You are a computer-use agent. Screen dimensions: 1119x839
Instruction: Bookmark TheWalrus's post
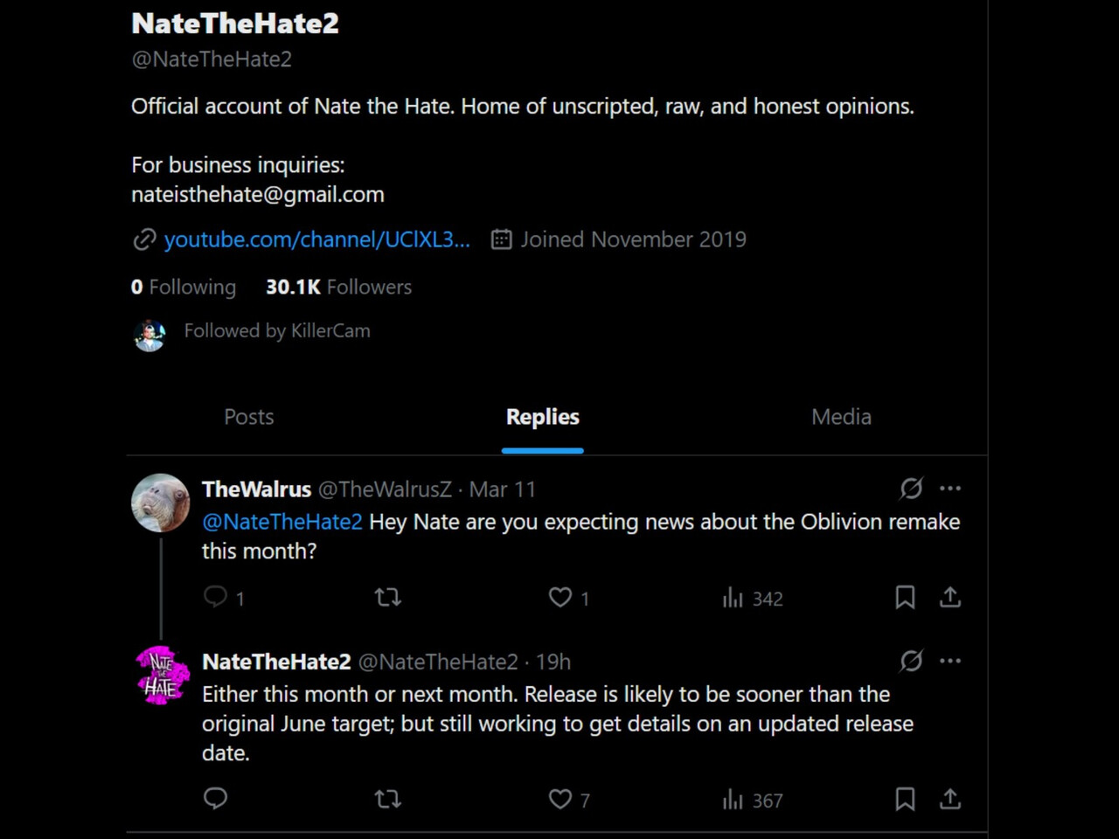[x=905, y=597]
